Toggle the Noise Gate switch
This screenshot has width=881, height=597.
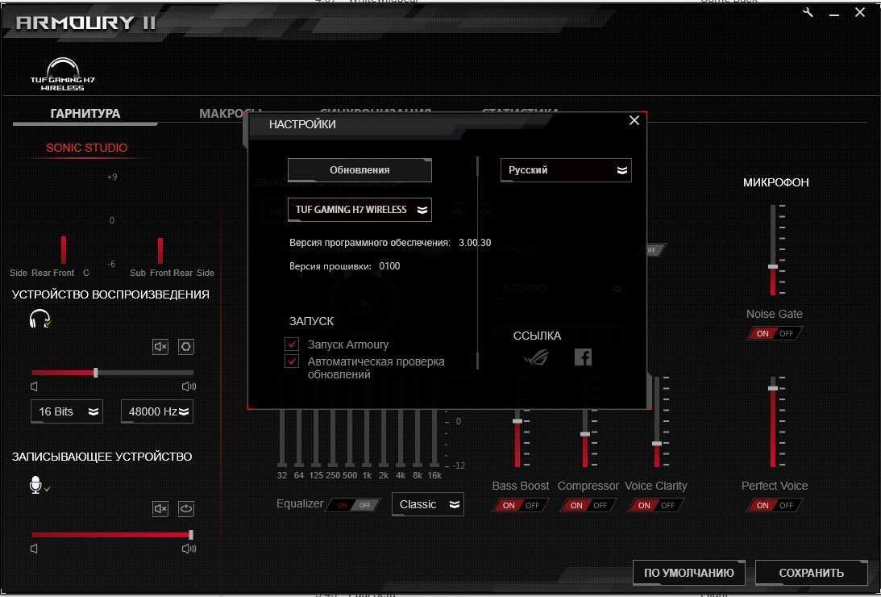pos(775,333)
